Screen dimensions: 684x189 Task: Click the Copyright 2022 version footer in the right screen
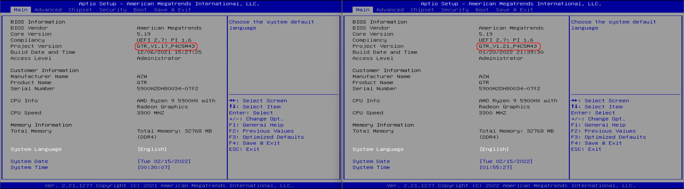tap(511, 186)
